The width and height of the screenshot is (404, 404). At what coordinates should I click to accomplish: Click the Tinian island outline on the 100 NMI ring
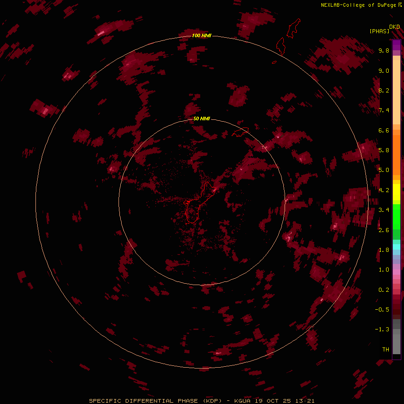(x=280, y=46)
